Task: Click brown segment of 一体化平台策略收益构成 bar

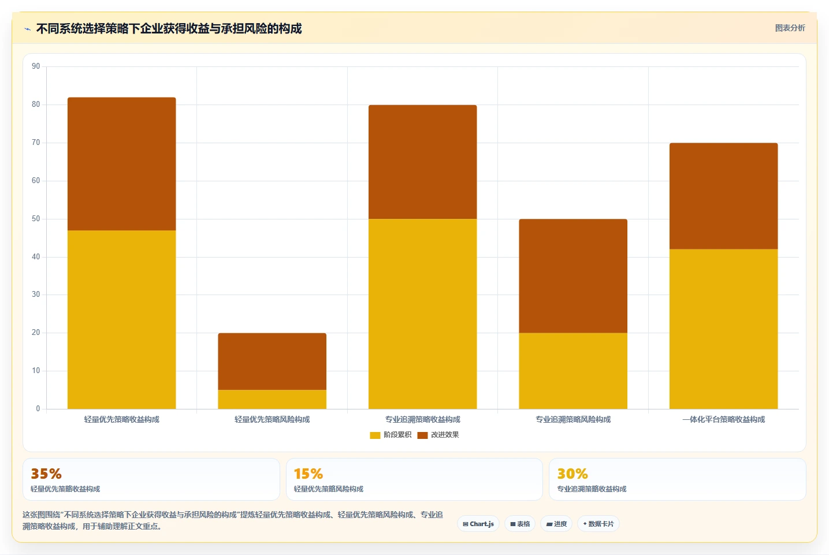Action: tap(724, 196)
